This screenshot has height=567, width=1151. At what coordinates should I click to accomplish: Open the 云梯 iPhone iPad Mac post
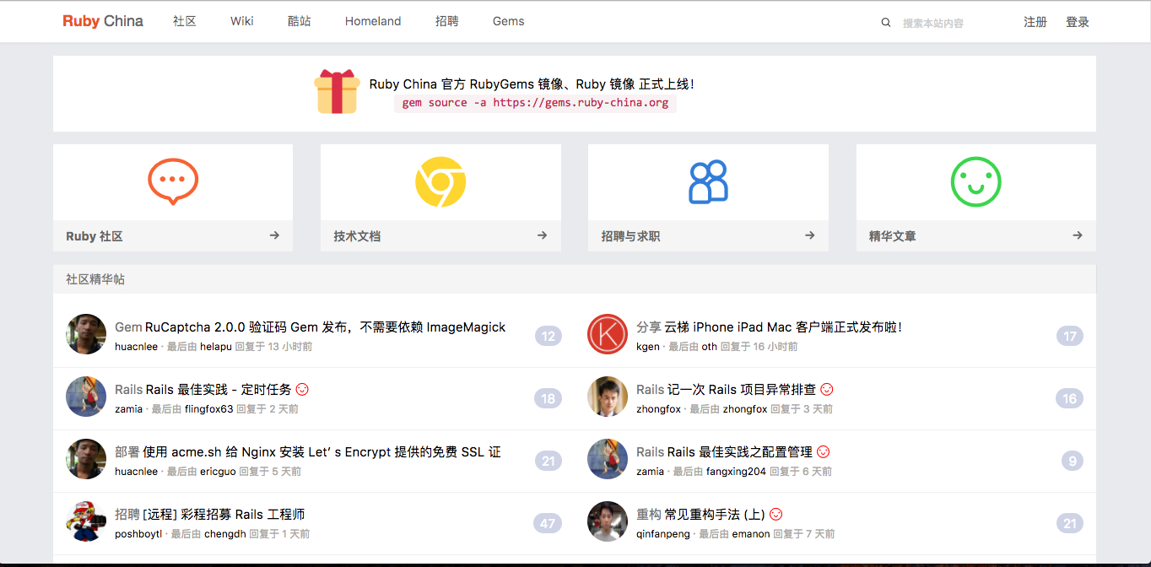click(783, 327)
